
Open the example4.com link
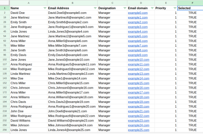138,31
